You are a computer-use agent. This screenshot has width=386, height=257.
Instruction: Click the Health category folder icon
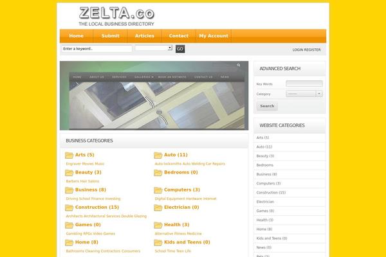(x=158, y=225)
